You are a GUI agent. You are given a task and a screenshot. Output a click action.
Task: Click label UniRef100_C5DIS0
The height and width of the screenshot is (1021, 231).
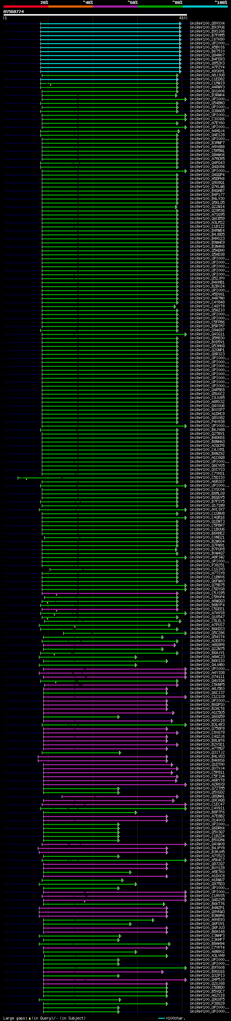tap(207, 478)
